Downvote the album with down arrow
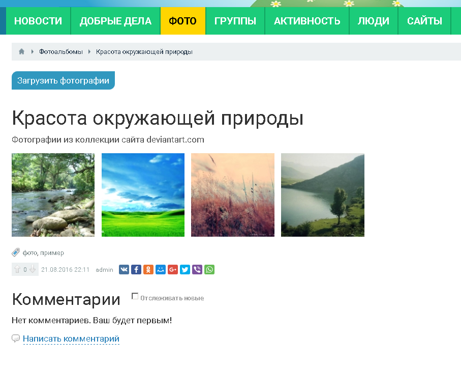Screen dimensions: 461x367 [x=33, y=270]
